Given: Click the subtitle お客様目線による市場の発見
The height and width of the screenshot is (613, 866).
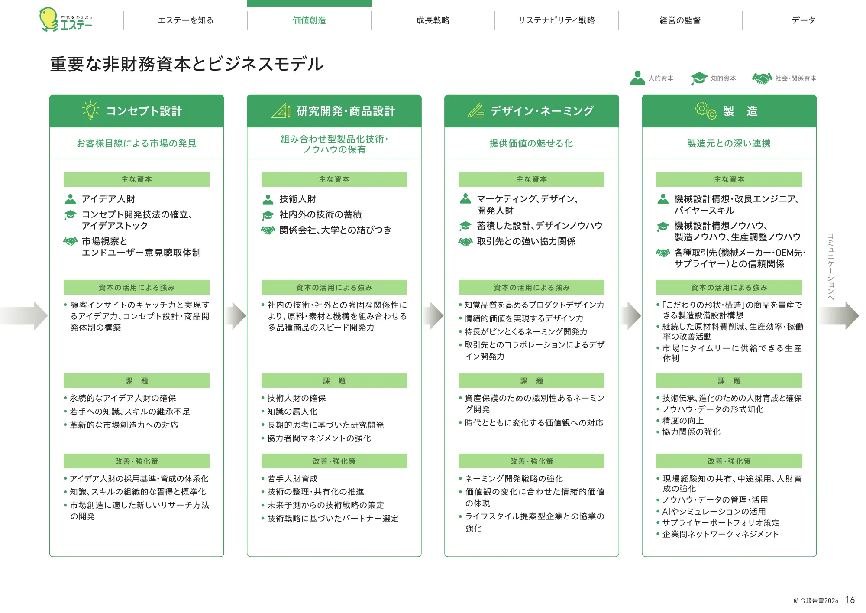Looking at the screenshot, I should pos(136,143).
